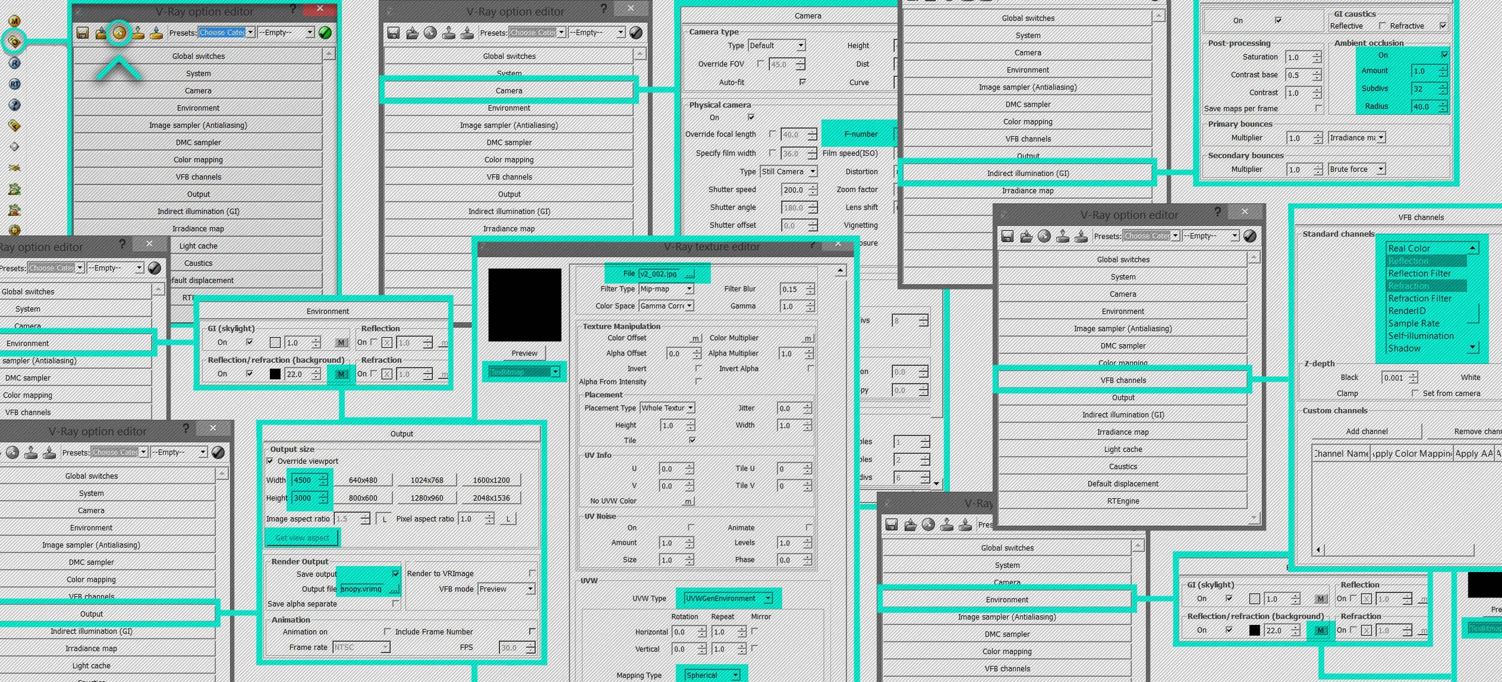The width and height of the screenshot is (1502, 682).
Task: Click the black texture preview thumbnail
Action: click(524, 305)
